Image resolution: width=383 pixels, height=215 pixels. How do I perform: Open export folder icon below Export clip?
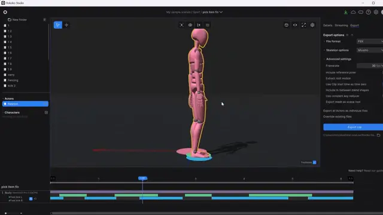pyautogui.click(x=378, y=135)
